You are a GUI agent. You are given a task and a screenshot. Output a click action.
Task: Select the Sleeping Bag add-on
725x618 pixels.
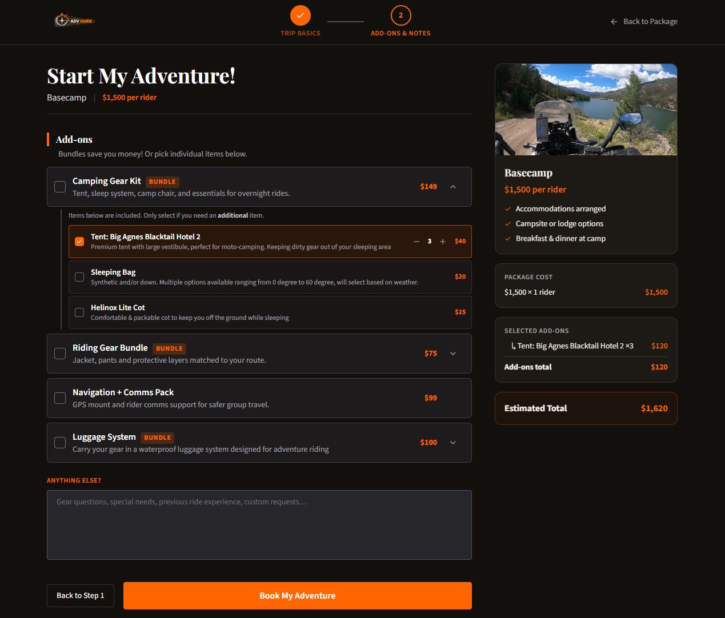(x=79, y=276)
